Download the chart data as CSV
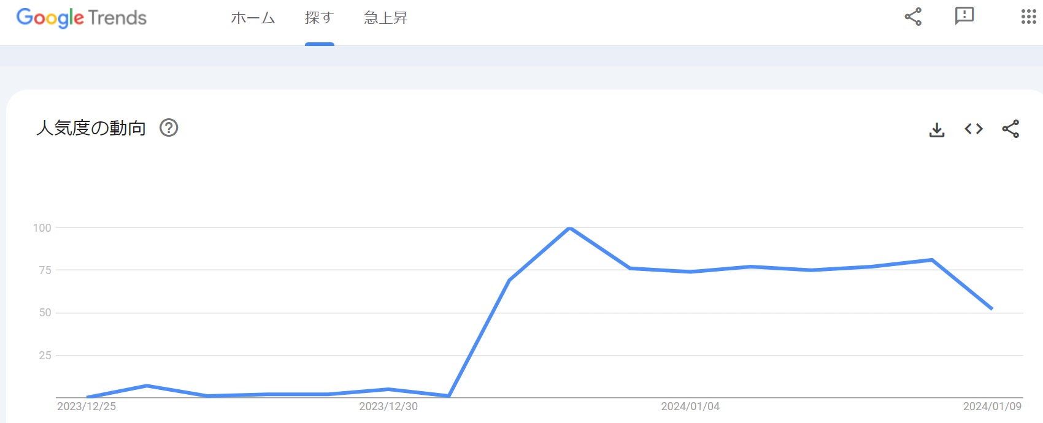 coord(937,129)
